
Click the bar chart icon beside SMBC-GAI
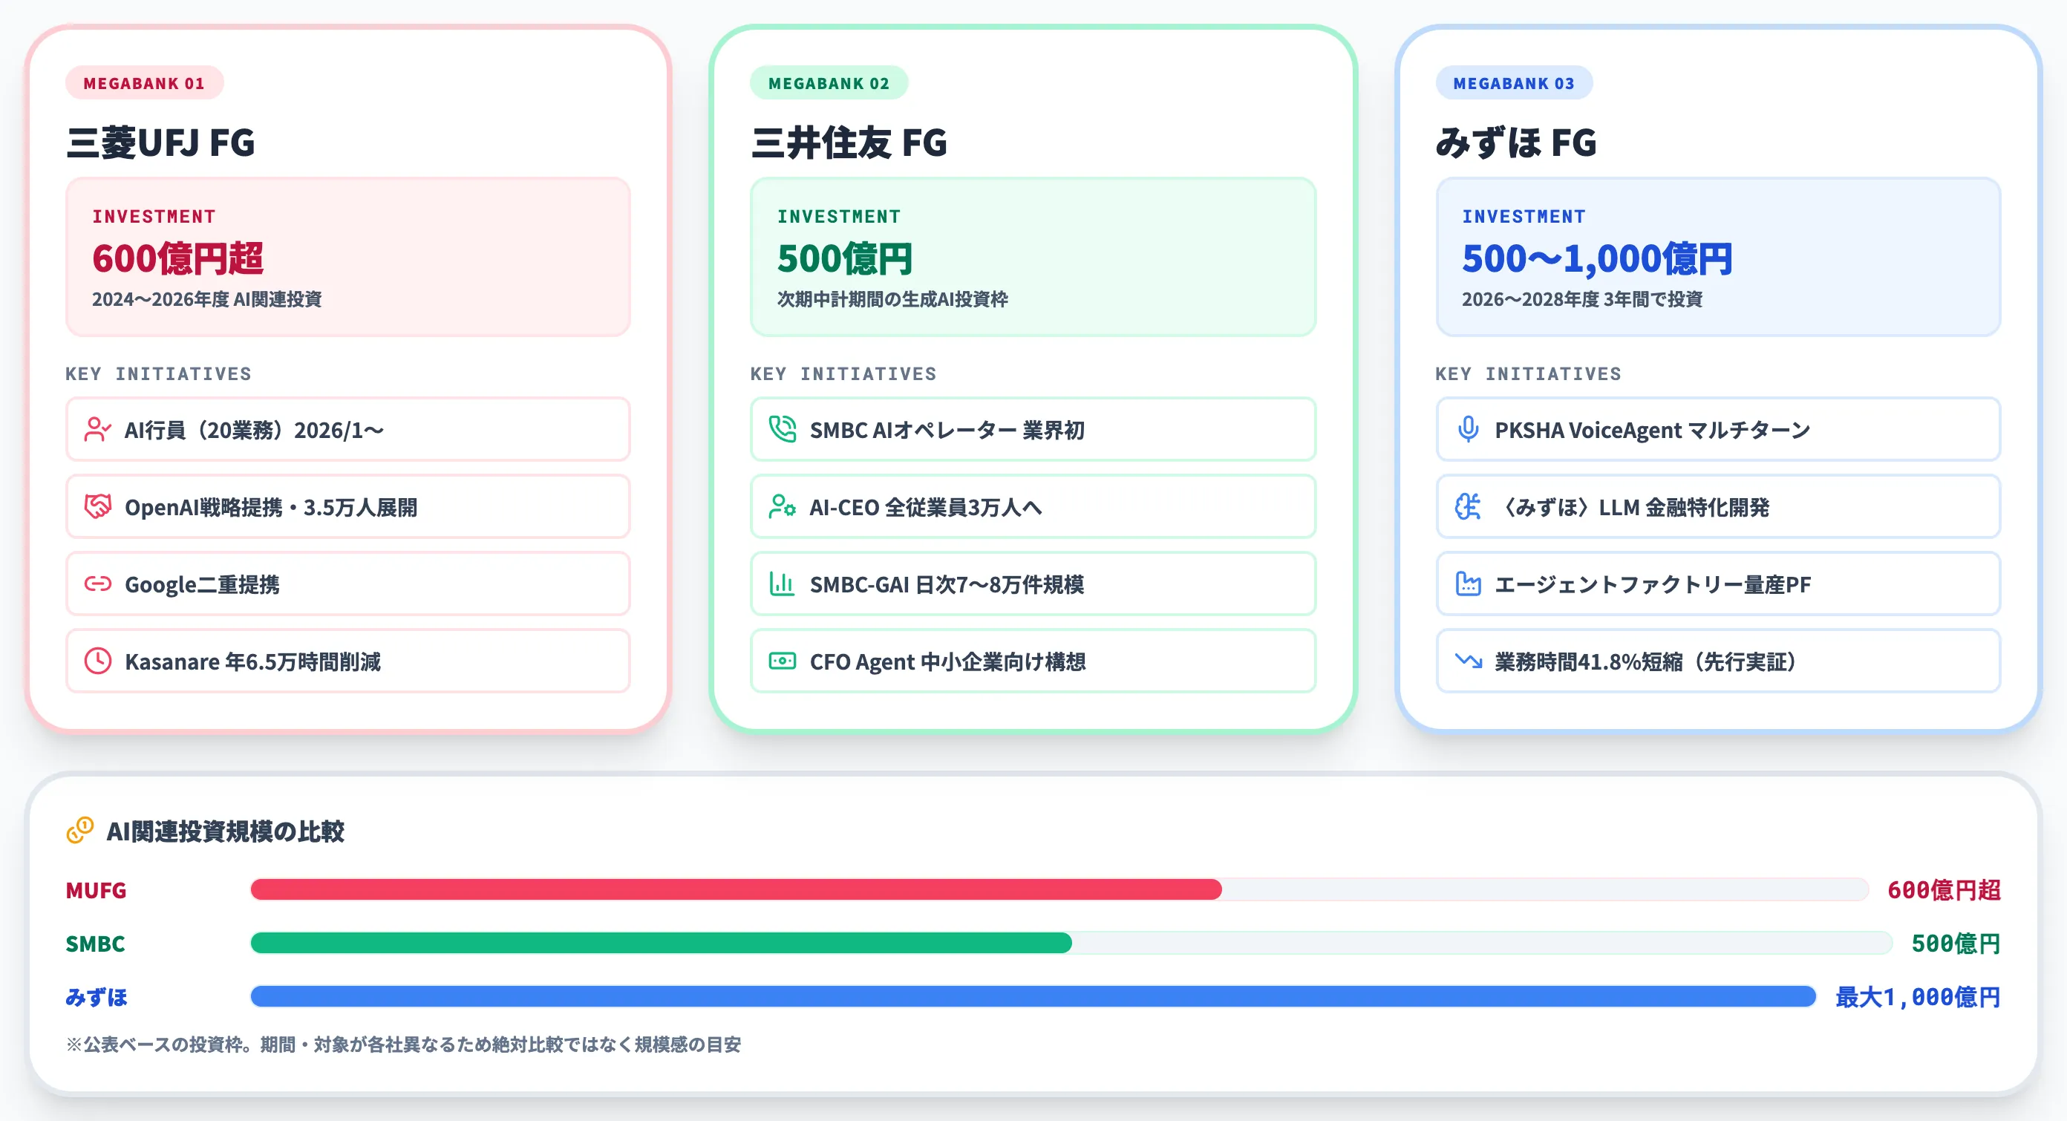(783, 584)
